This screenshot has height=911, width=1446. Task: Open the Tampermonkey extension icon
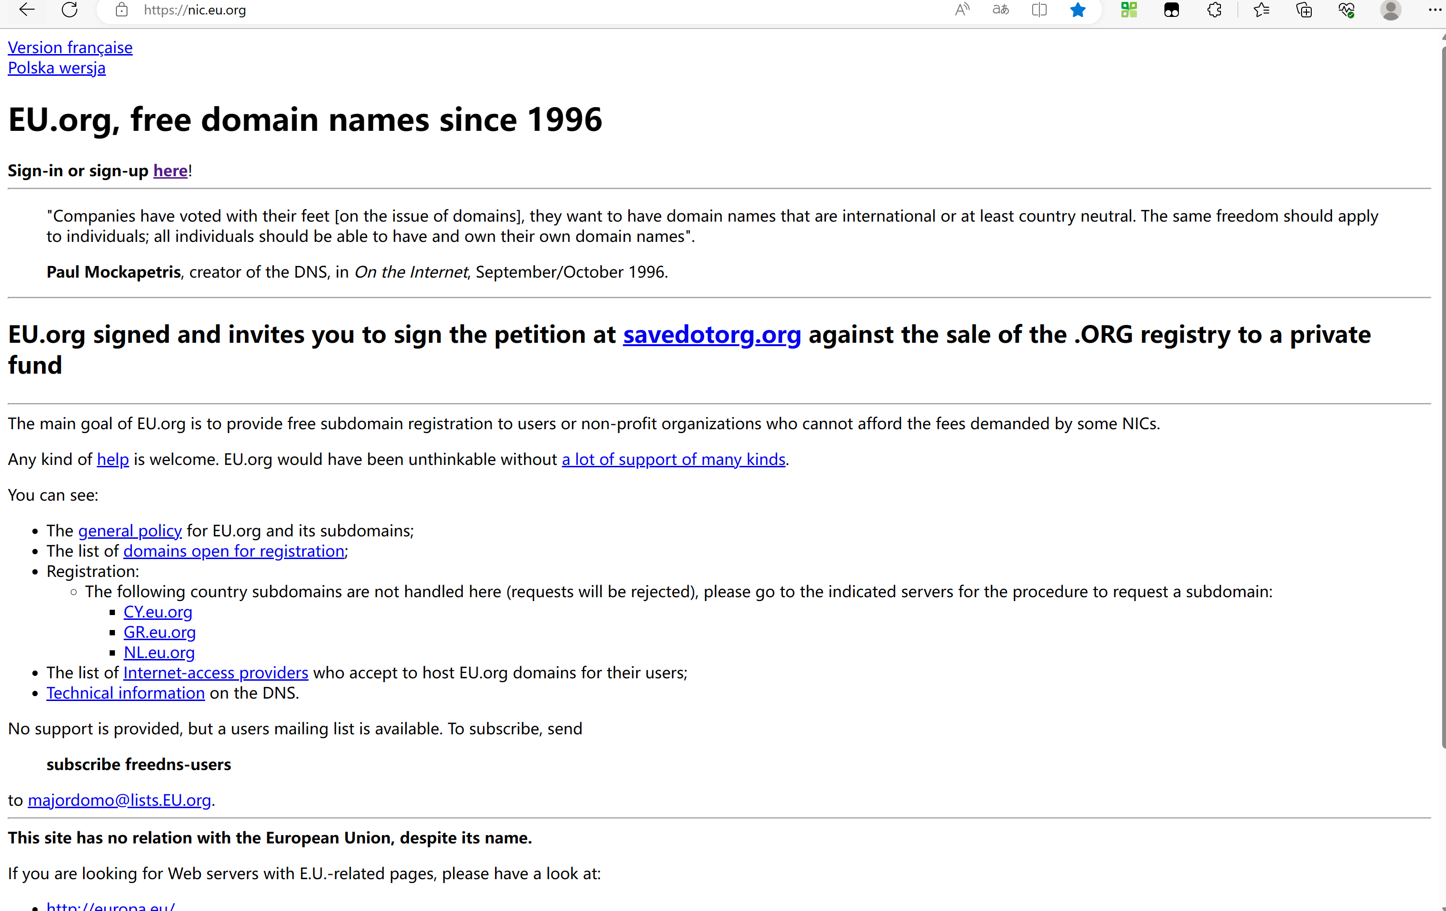[1172, 10]
